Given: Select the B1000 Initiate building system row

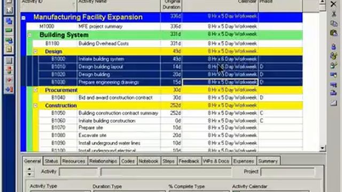Looking at the screenshot, I should point(170,59).
